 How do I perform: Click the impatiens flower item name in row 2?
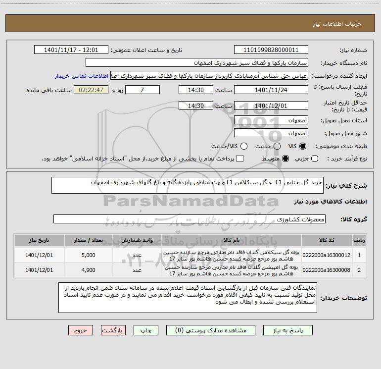coord(232,270)
